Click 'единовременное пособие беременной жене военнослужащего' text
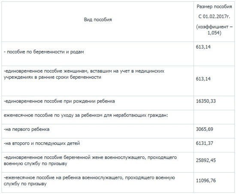Image resolution: width=236 pixels, height=194 pixels. point(90,160)
